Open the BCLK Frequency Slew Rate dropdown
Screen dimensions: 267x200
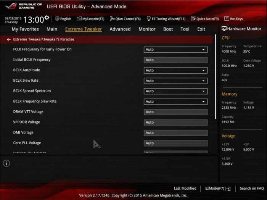[175, 102]
